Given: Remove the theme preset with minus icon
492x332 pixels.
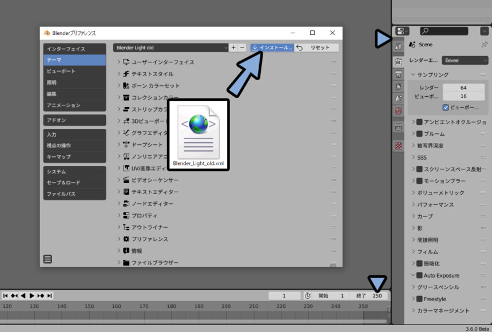Looking at the screenshot, I should (x=242, y=48).
